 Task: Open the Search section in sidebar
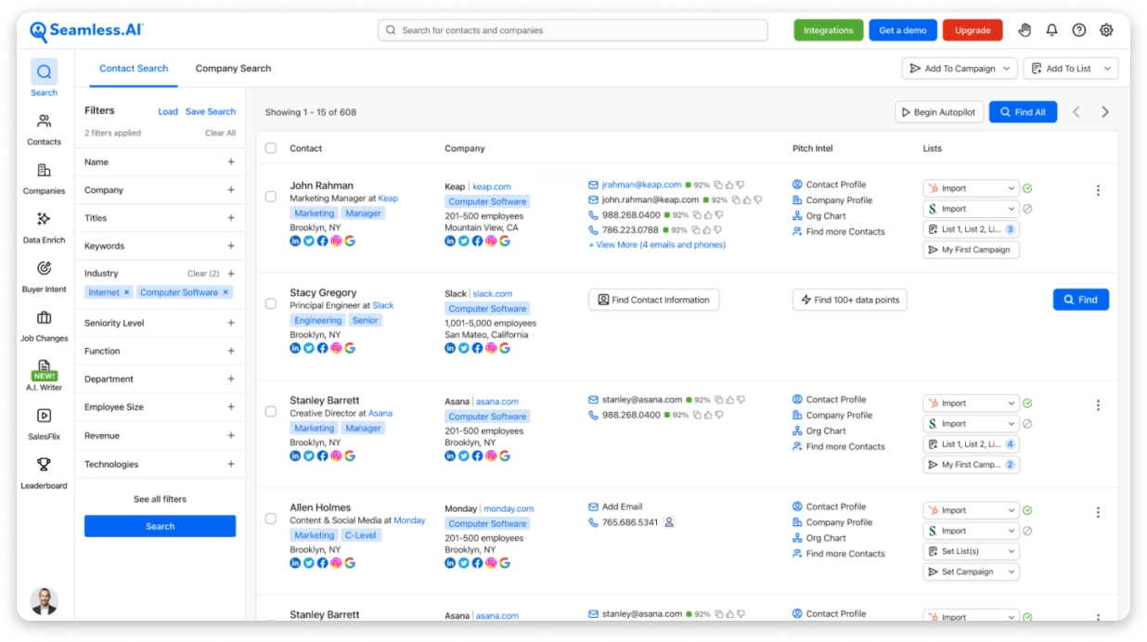[44, 78]
